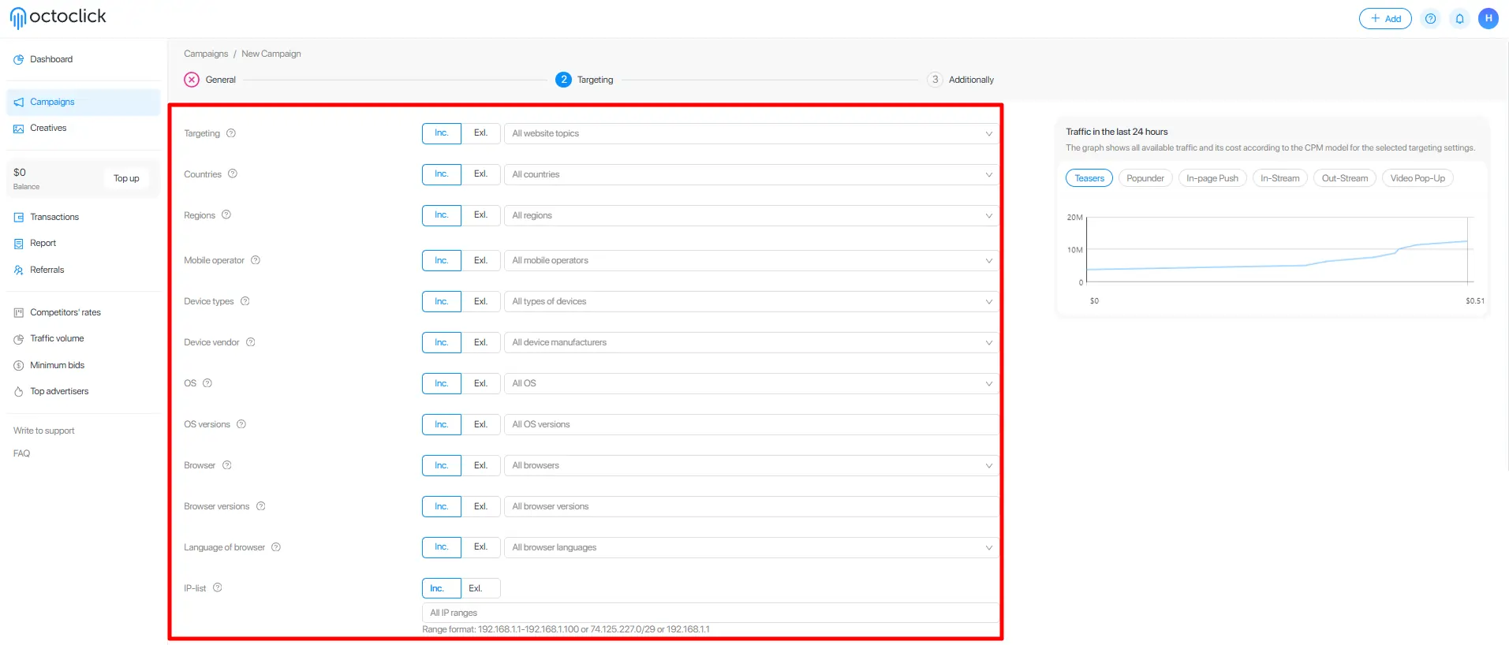Select Inc. for Device vendor row
Viewport: 1509px width, 645px height.
(442, 342)
